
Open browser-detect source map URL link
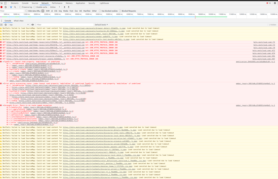coord(94,28)
